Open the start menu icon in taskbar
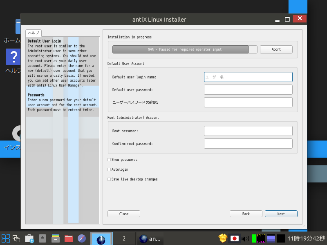Image resolution: width=327 pixels, height=245 pixels. coord(6,238)
